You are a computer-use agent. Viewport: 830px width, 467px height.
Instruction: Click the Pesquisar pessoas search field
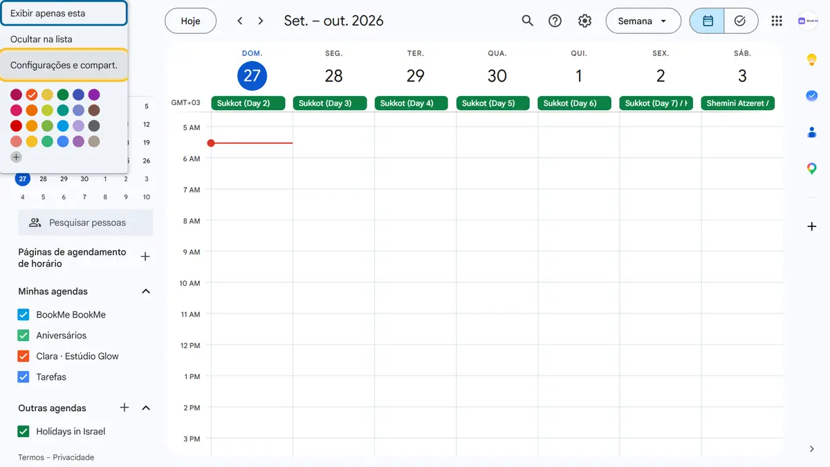(86, 223)
